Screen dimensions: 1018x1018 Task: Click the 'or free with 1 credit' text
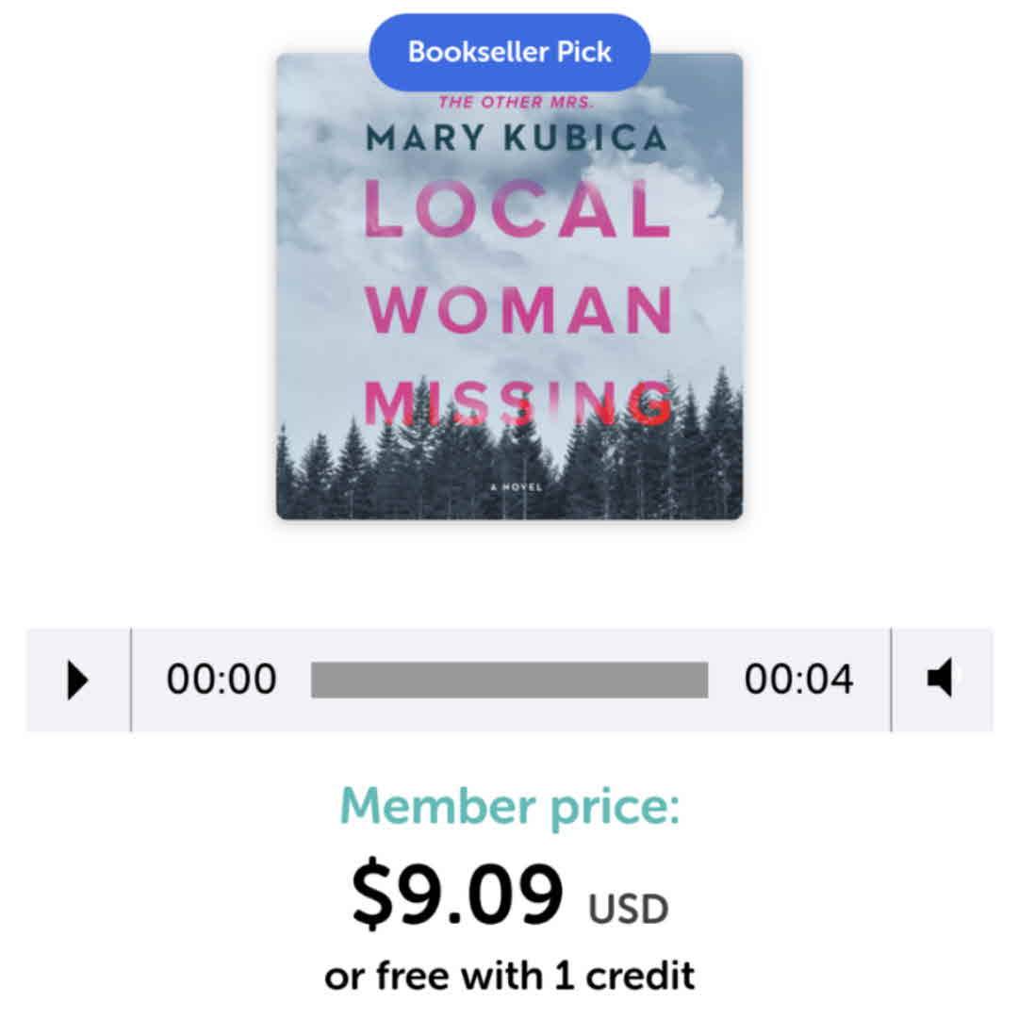pos(510,976)
